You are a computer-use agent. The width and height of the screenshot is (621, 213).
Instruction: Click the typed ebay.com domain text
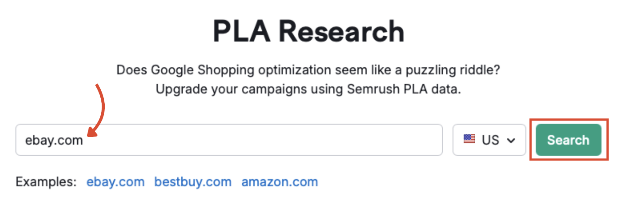[x=54, y=140]
